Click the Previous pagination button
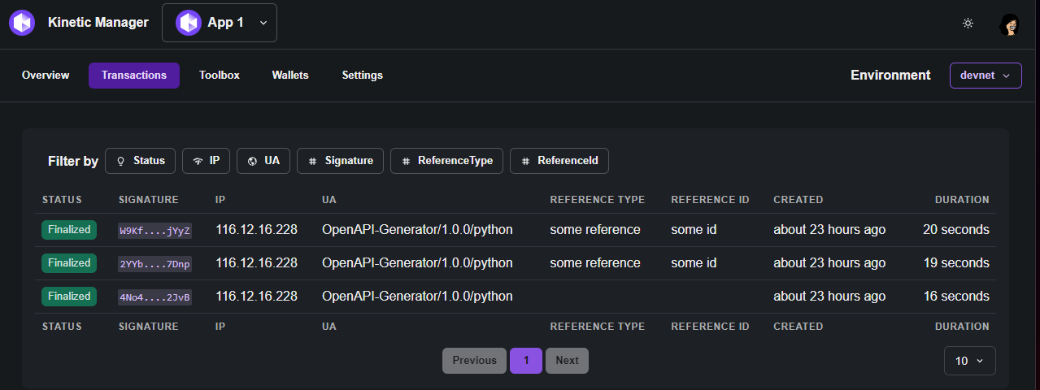Screen dimensions: 1040x390 tap(474, 361)
